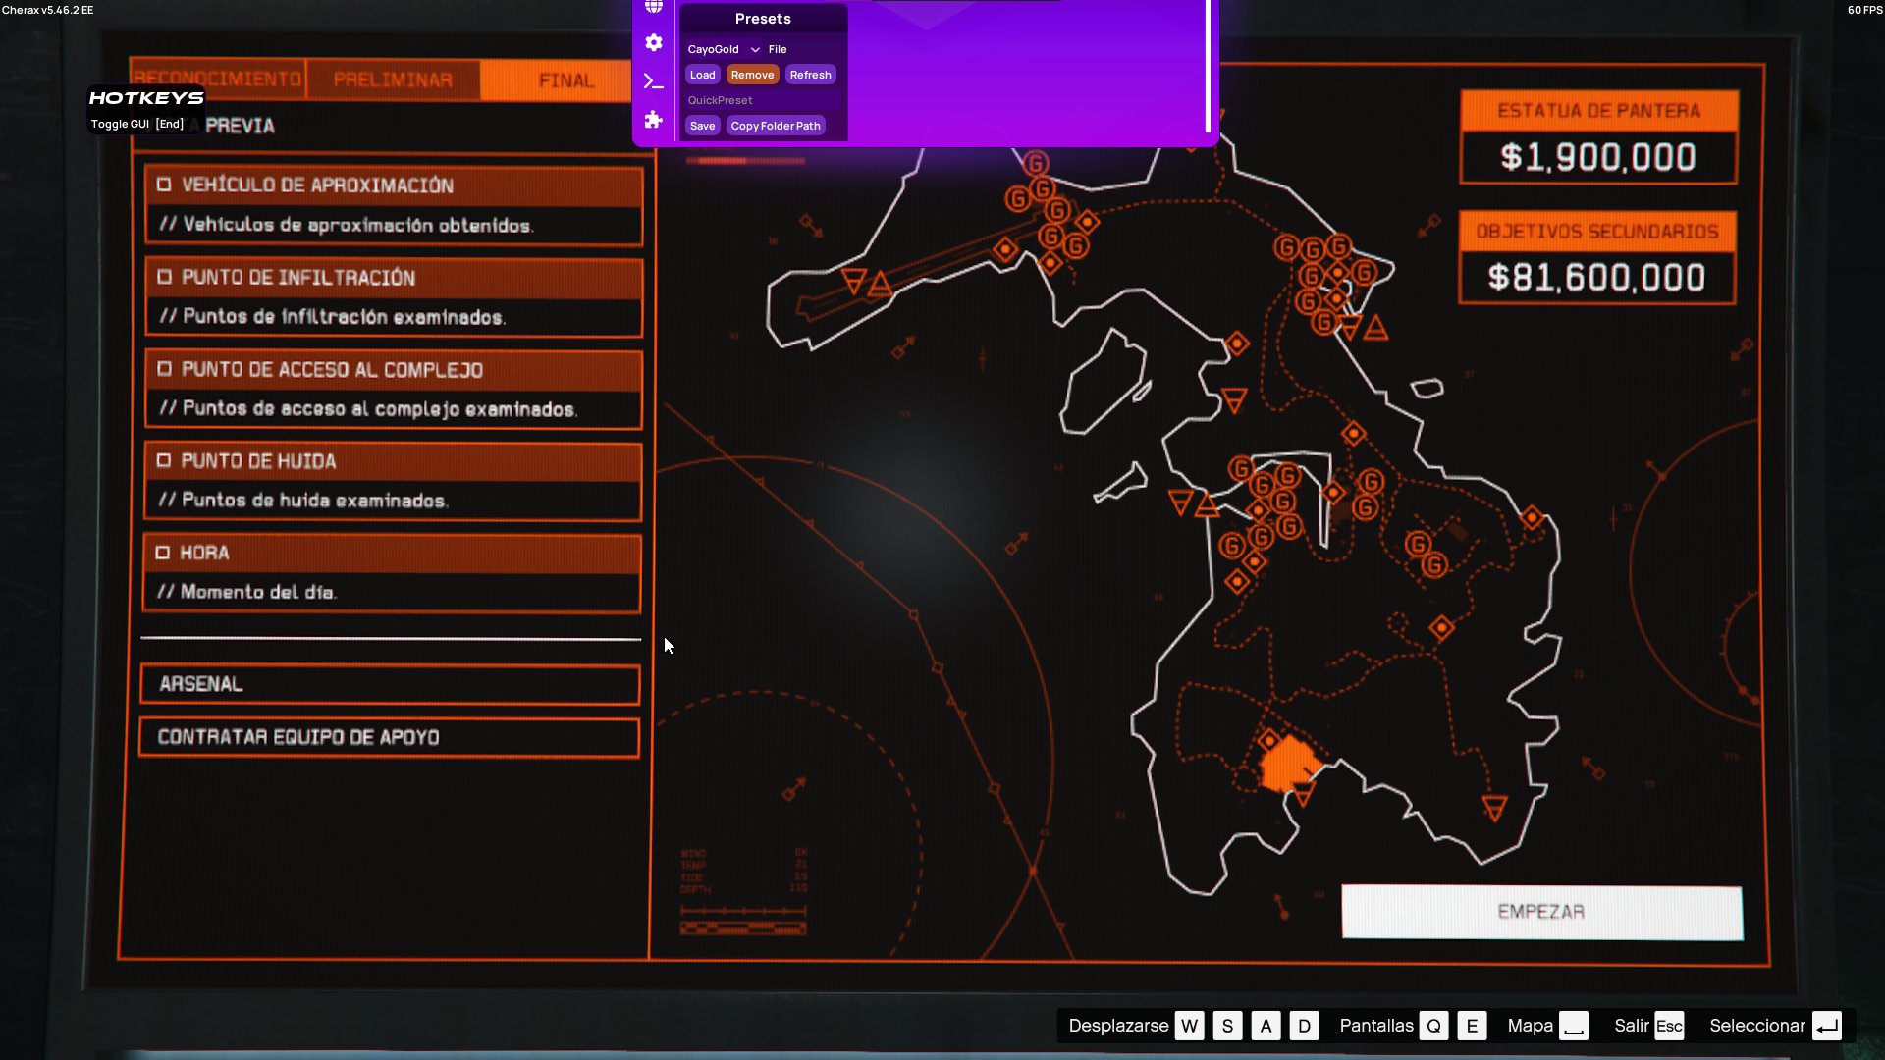Click the Remove preset button
This screenshot has width=1885, height=1060.
coord(752,75)
